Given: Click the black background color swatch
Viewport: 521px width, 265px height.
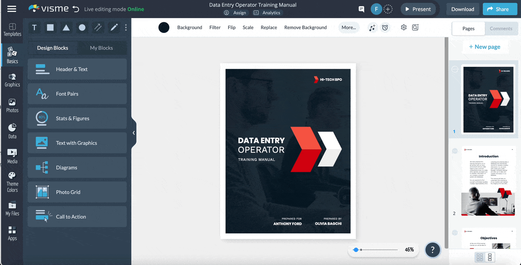Looking at the screenshot, I should coord(164,28).
